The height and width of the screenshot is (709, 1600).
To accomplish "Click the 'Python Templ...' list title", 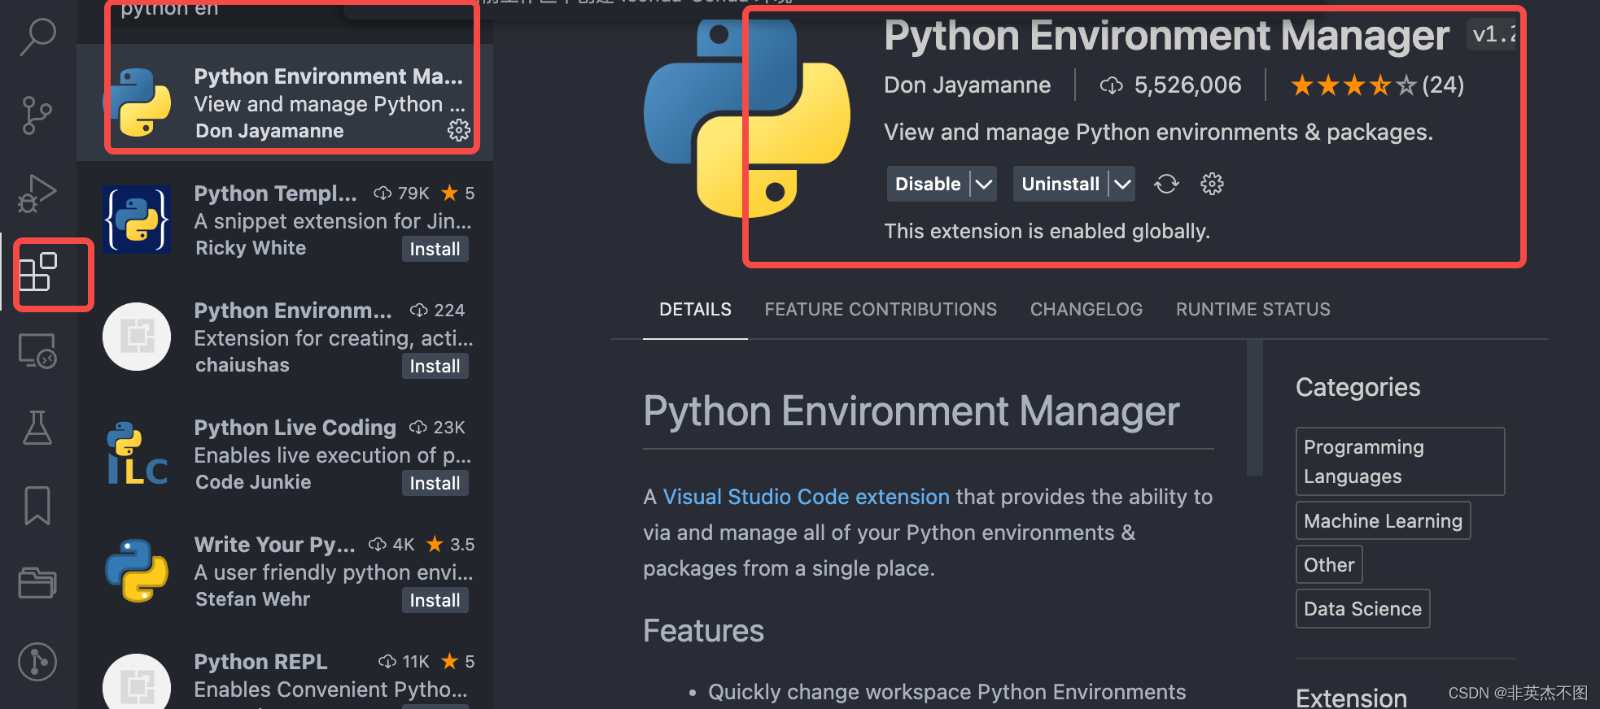I will 275,194.
